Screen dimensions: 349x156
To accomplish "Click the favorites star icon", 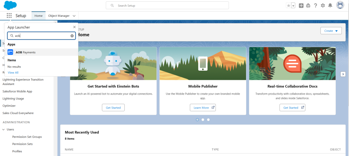I will click(x=288, y=6).
